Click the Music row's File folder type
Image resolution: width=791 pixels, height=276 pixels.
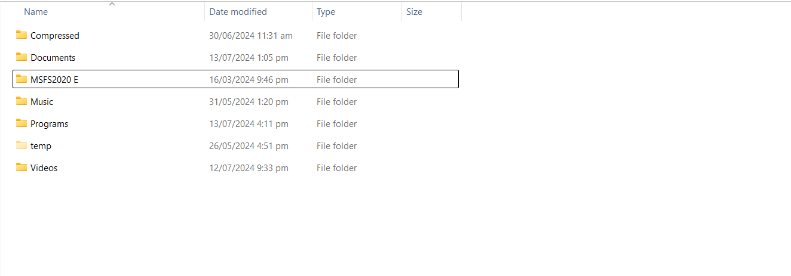337,102
